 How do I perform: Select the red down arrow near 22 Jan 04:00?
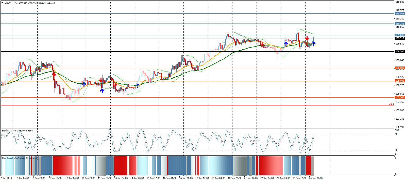[x=262, y=45]
